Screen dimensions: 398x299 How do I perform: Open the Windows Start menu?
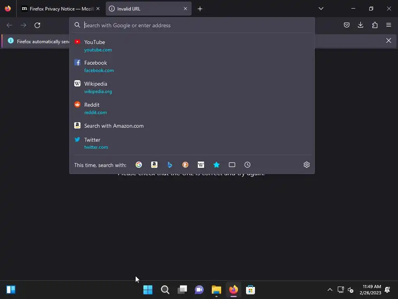[x=148, y=290]
